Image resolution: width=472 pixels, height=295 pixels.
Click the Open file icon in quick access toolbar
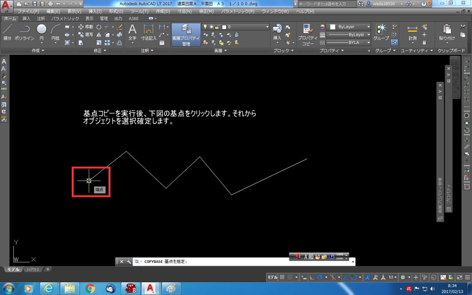coord(26,4)
